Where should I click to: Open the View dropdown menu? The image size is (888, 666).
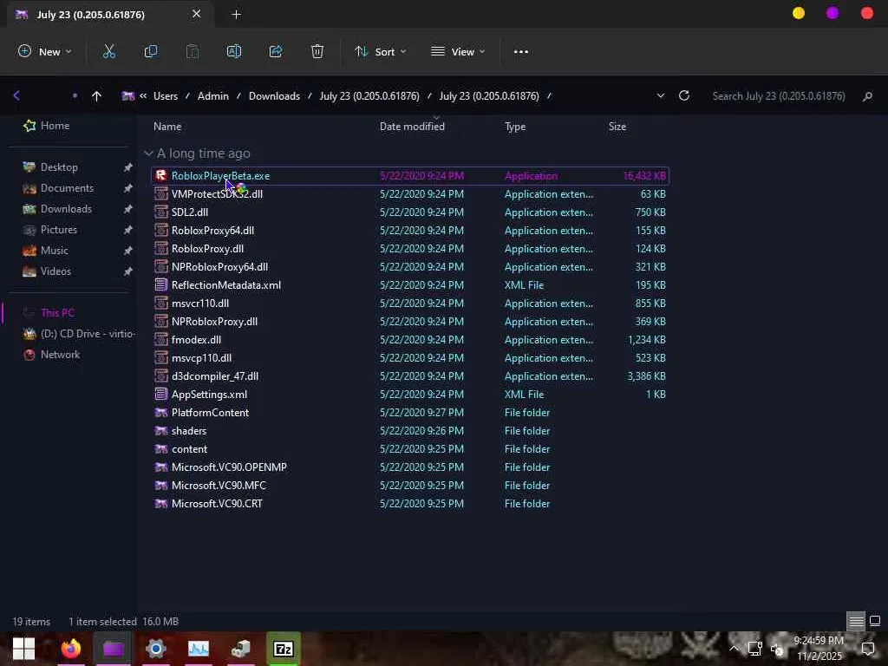point(458,51)
